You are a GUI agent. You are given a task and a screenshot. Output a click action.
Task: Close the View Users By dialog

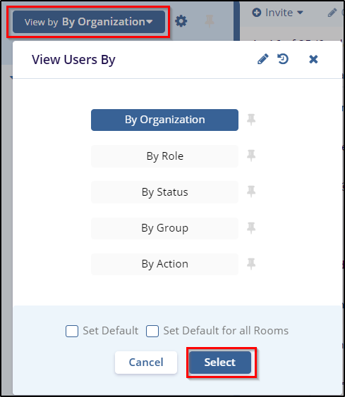click(x=313, y=59)
